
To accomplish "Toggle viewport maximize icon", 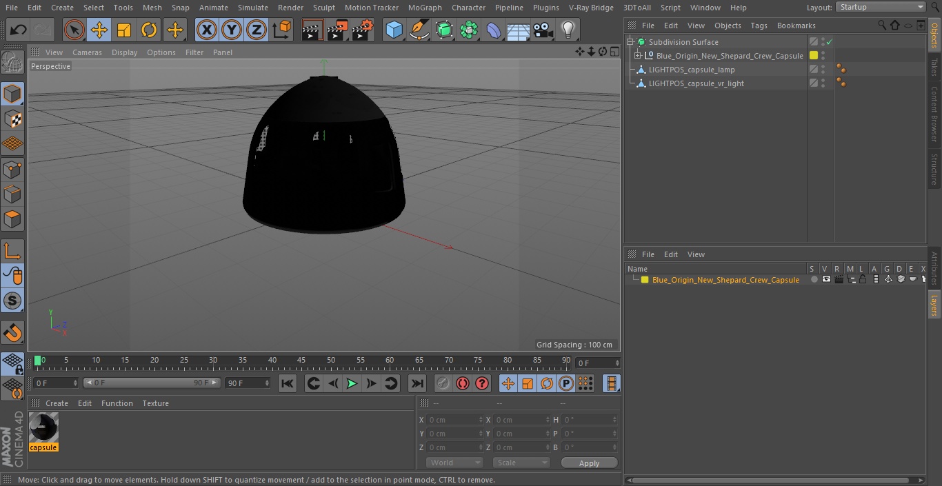I will click(x=614, y=52).
